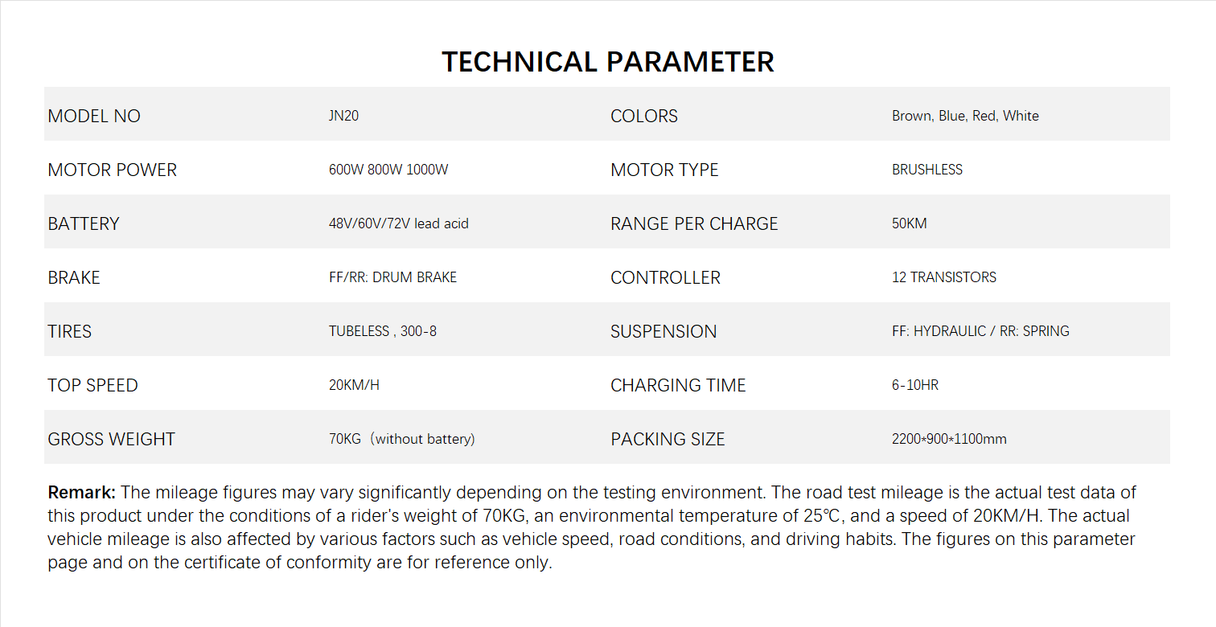Click the MOTOR POWER label

tap(112, 170)
